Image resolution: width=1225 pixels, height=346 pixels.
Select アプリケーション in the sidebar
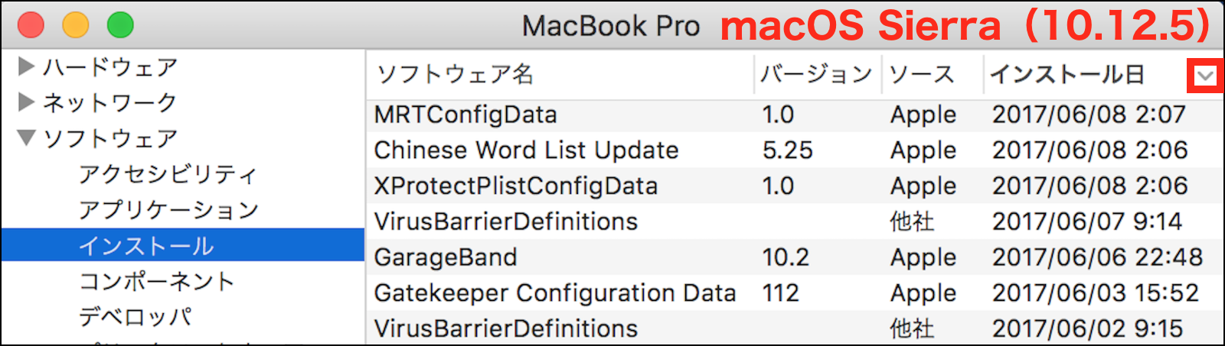pos(168,210)
